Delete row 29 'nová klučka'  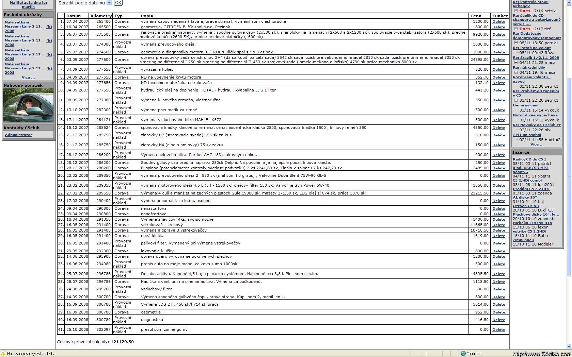pos(498,236)
